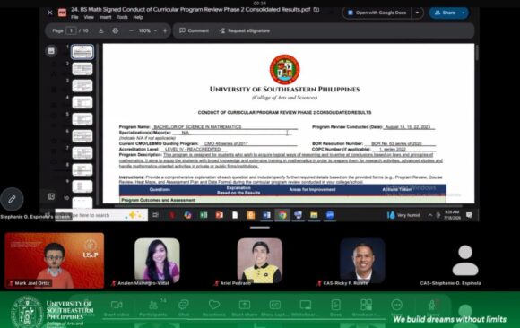Open the Zoom Chat panel
Image resolution: width=520 pixels, height=328 pixels.
[x=184, y=308]
